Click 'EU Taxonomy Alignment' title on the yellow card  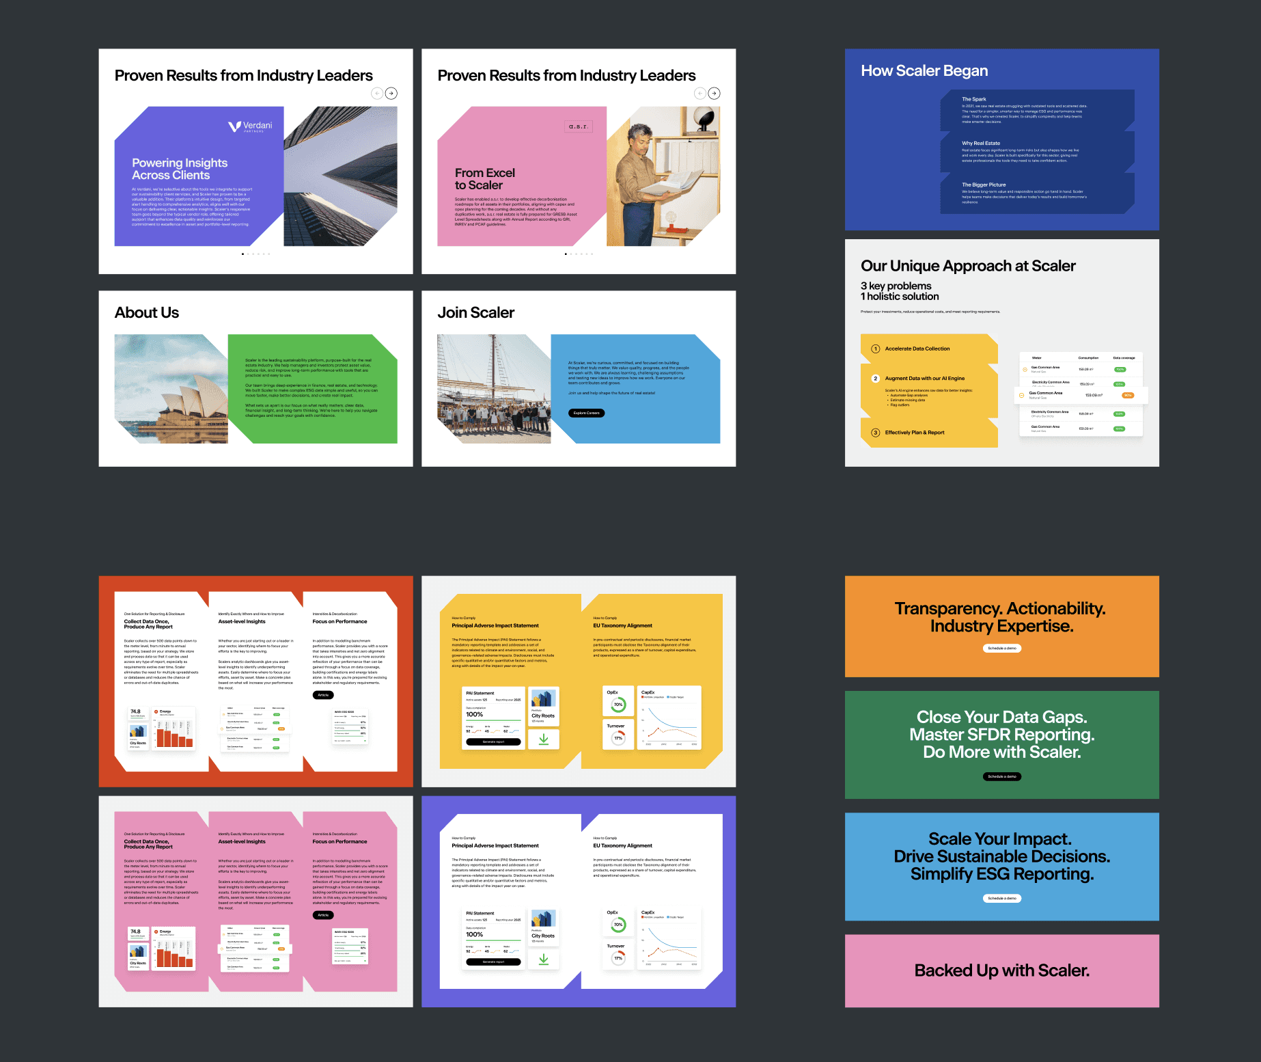point(622,625)
